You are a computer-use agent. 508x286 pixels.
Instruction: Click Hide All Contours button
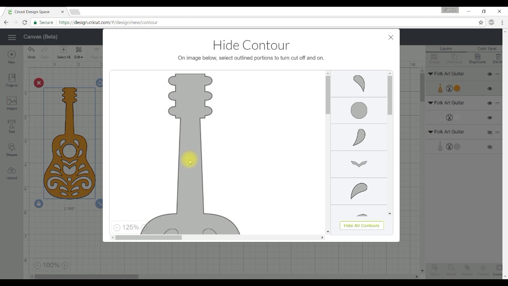pos(362,226)
